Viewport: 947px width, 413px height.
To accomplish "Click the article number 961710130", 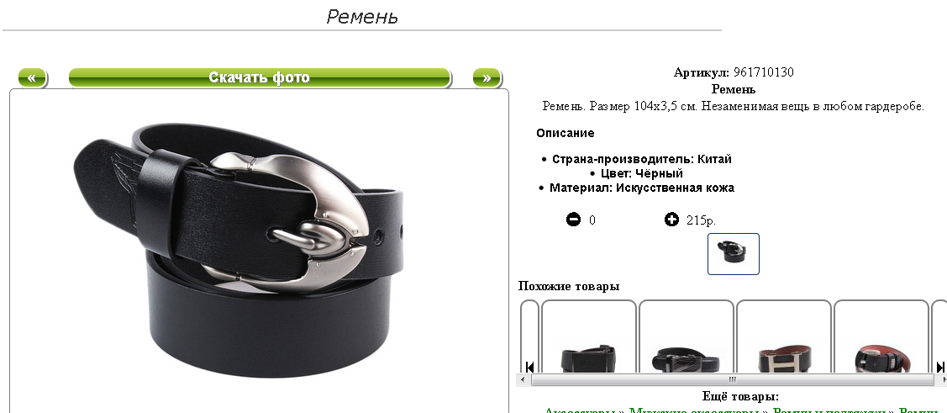I will point(763,72).
